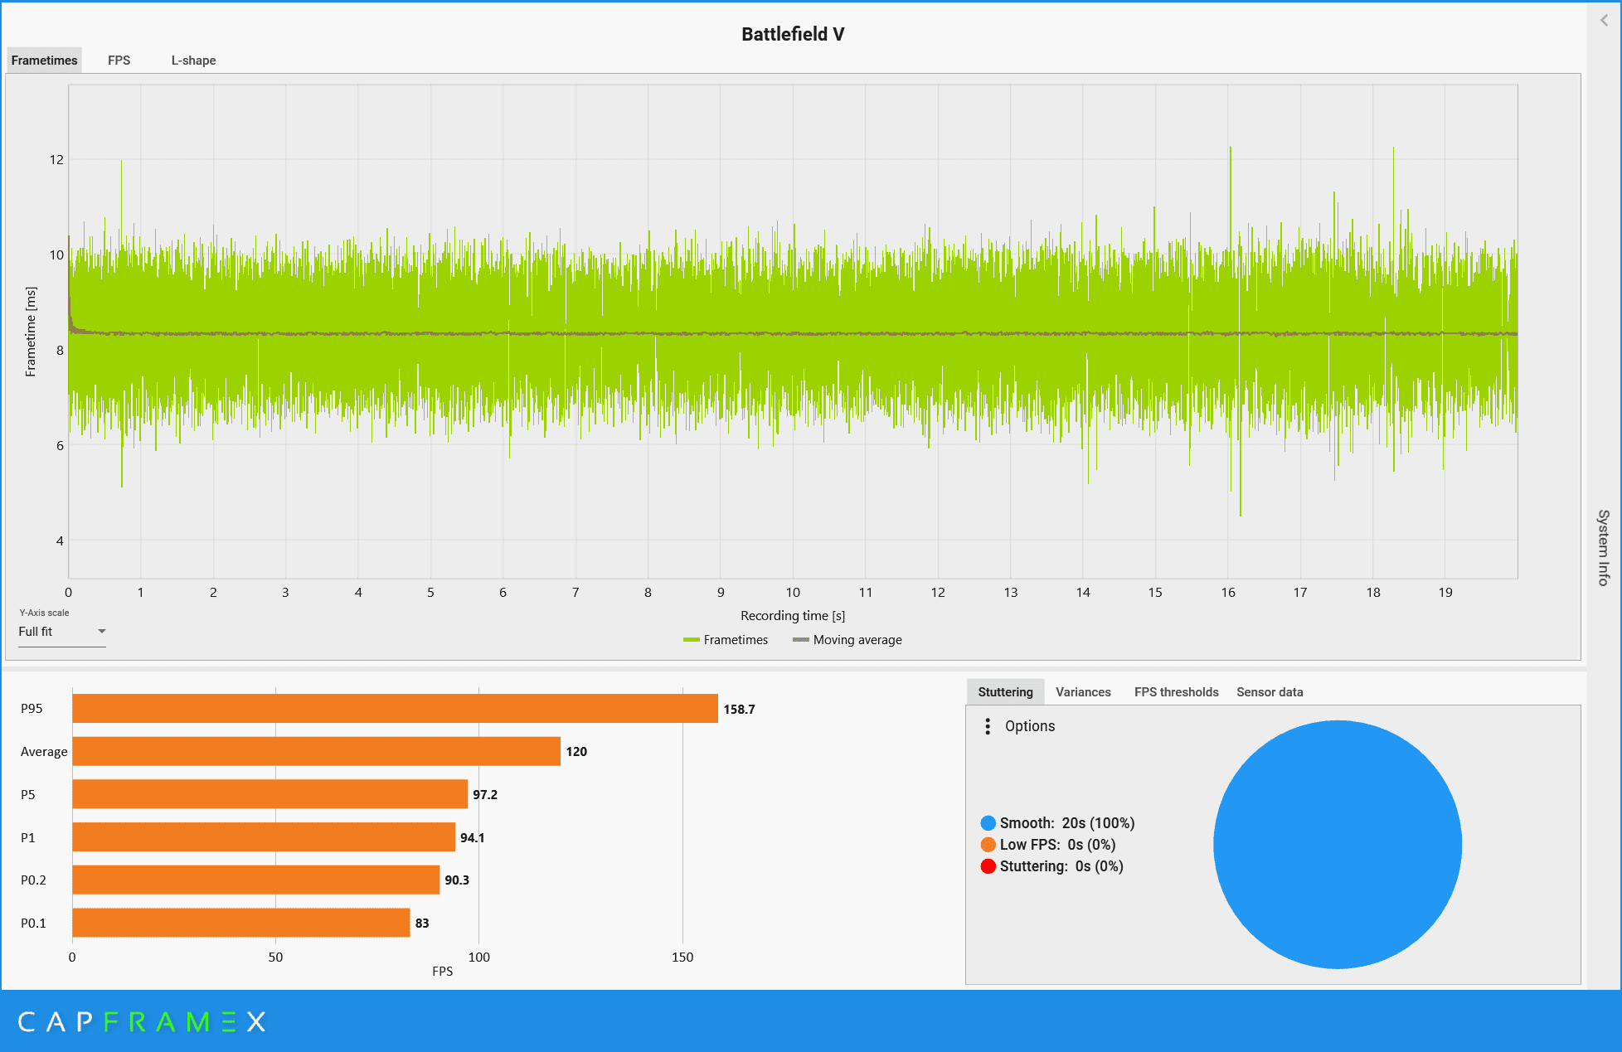Select the L-shape tab

click(193, 61)
